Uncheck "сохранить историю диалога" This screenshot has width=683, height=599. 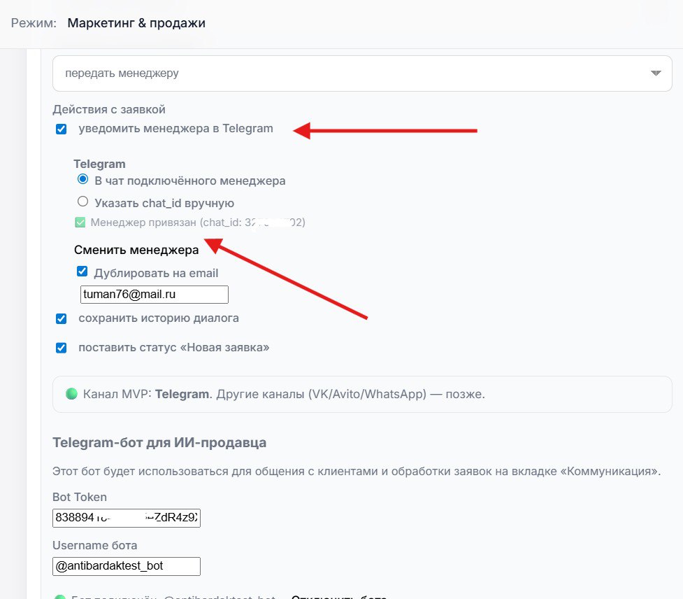[62, 318]
